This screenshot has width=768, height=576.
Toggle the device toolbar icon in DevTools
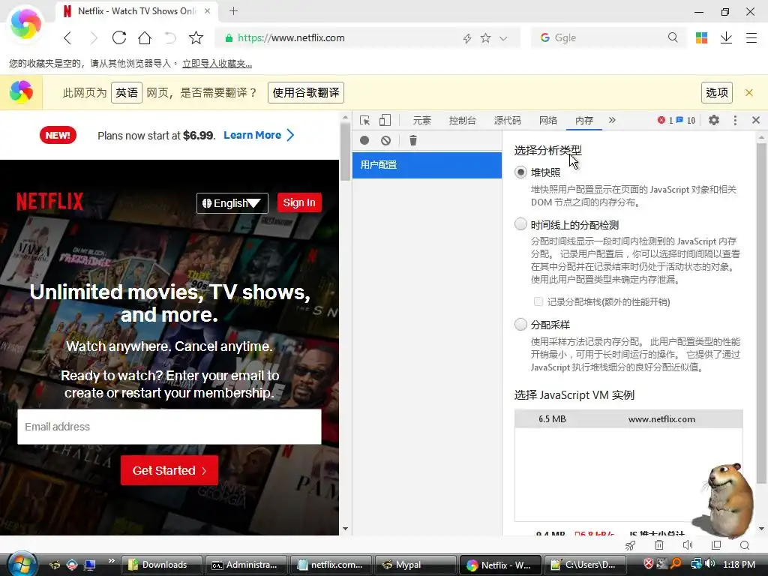pyautogui.click(x=385, y=121)
